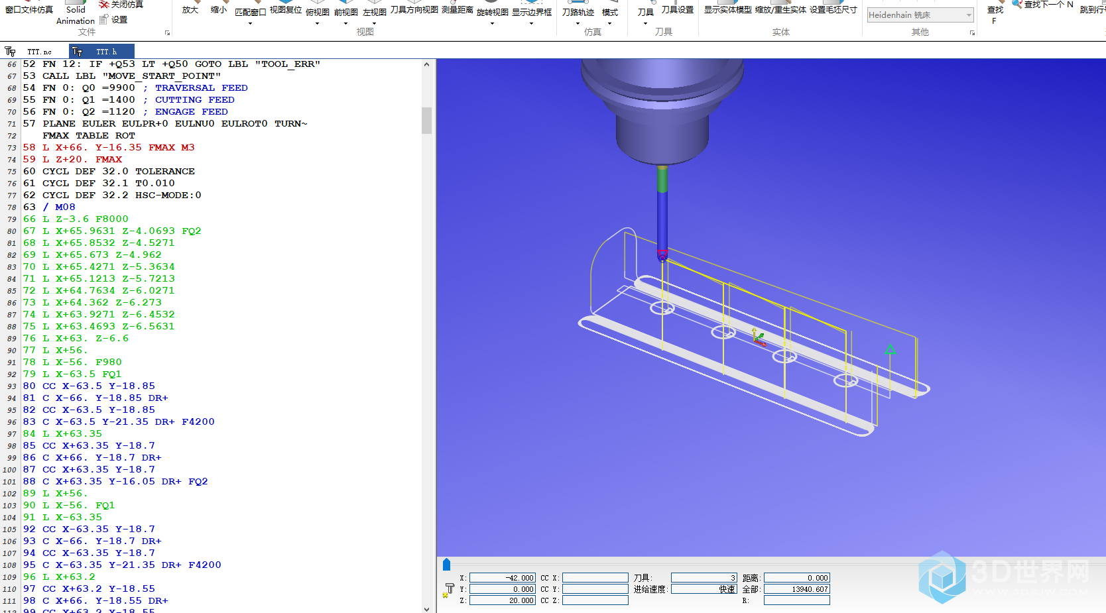Select line "83 C X-63.5 Y-21.35 DR+ F4200"
This screenshot has height=613, width=1106.
[x=119, y=421]
